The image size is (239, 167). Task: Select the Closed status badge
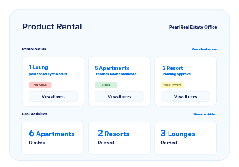click(106, 85)
